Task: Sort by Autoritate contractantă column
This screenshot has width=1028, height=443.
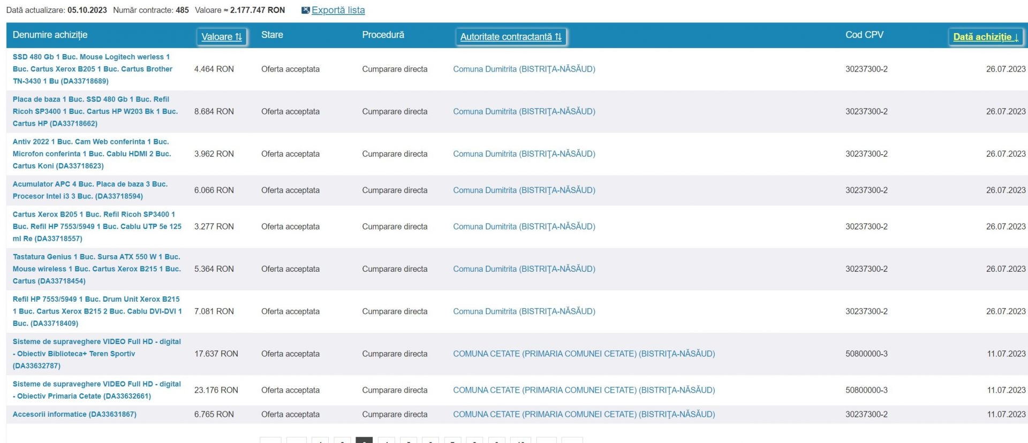Action: pyautogui.click(x=510, y=37)
